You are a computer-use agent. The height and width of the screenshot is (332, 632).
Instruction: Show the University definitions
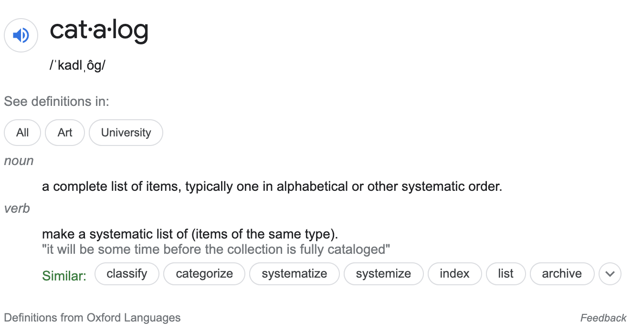pos(126,133)
